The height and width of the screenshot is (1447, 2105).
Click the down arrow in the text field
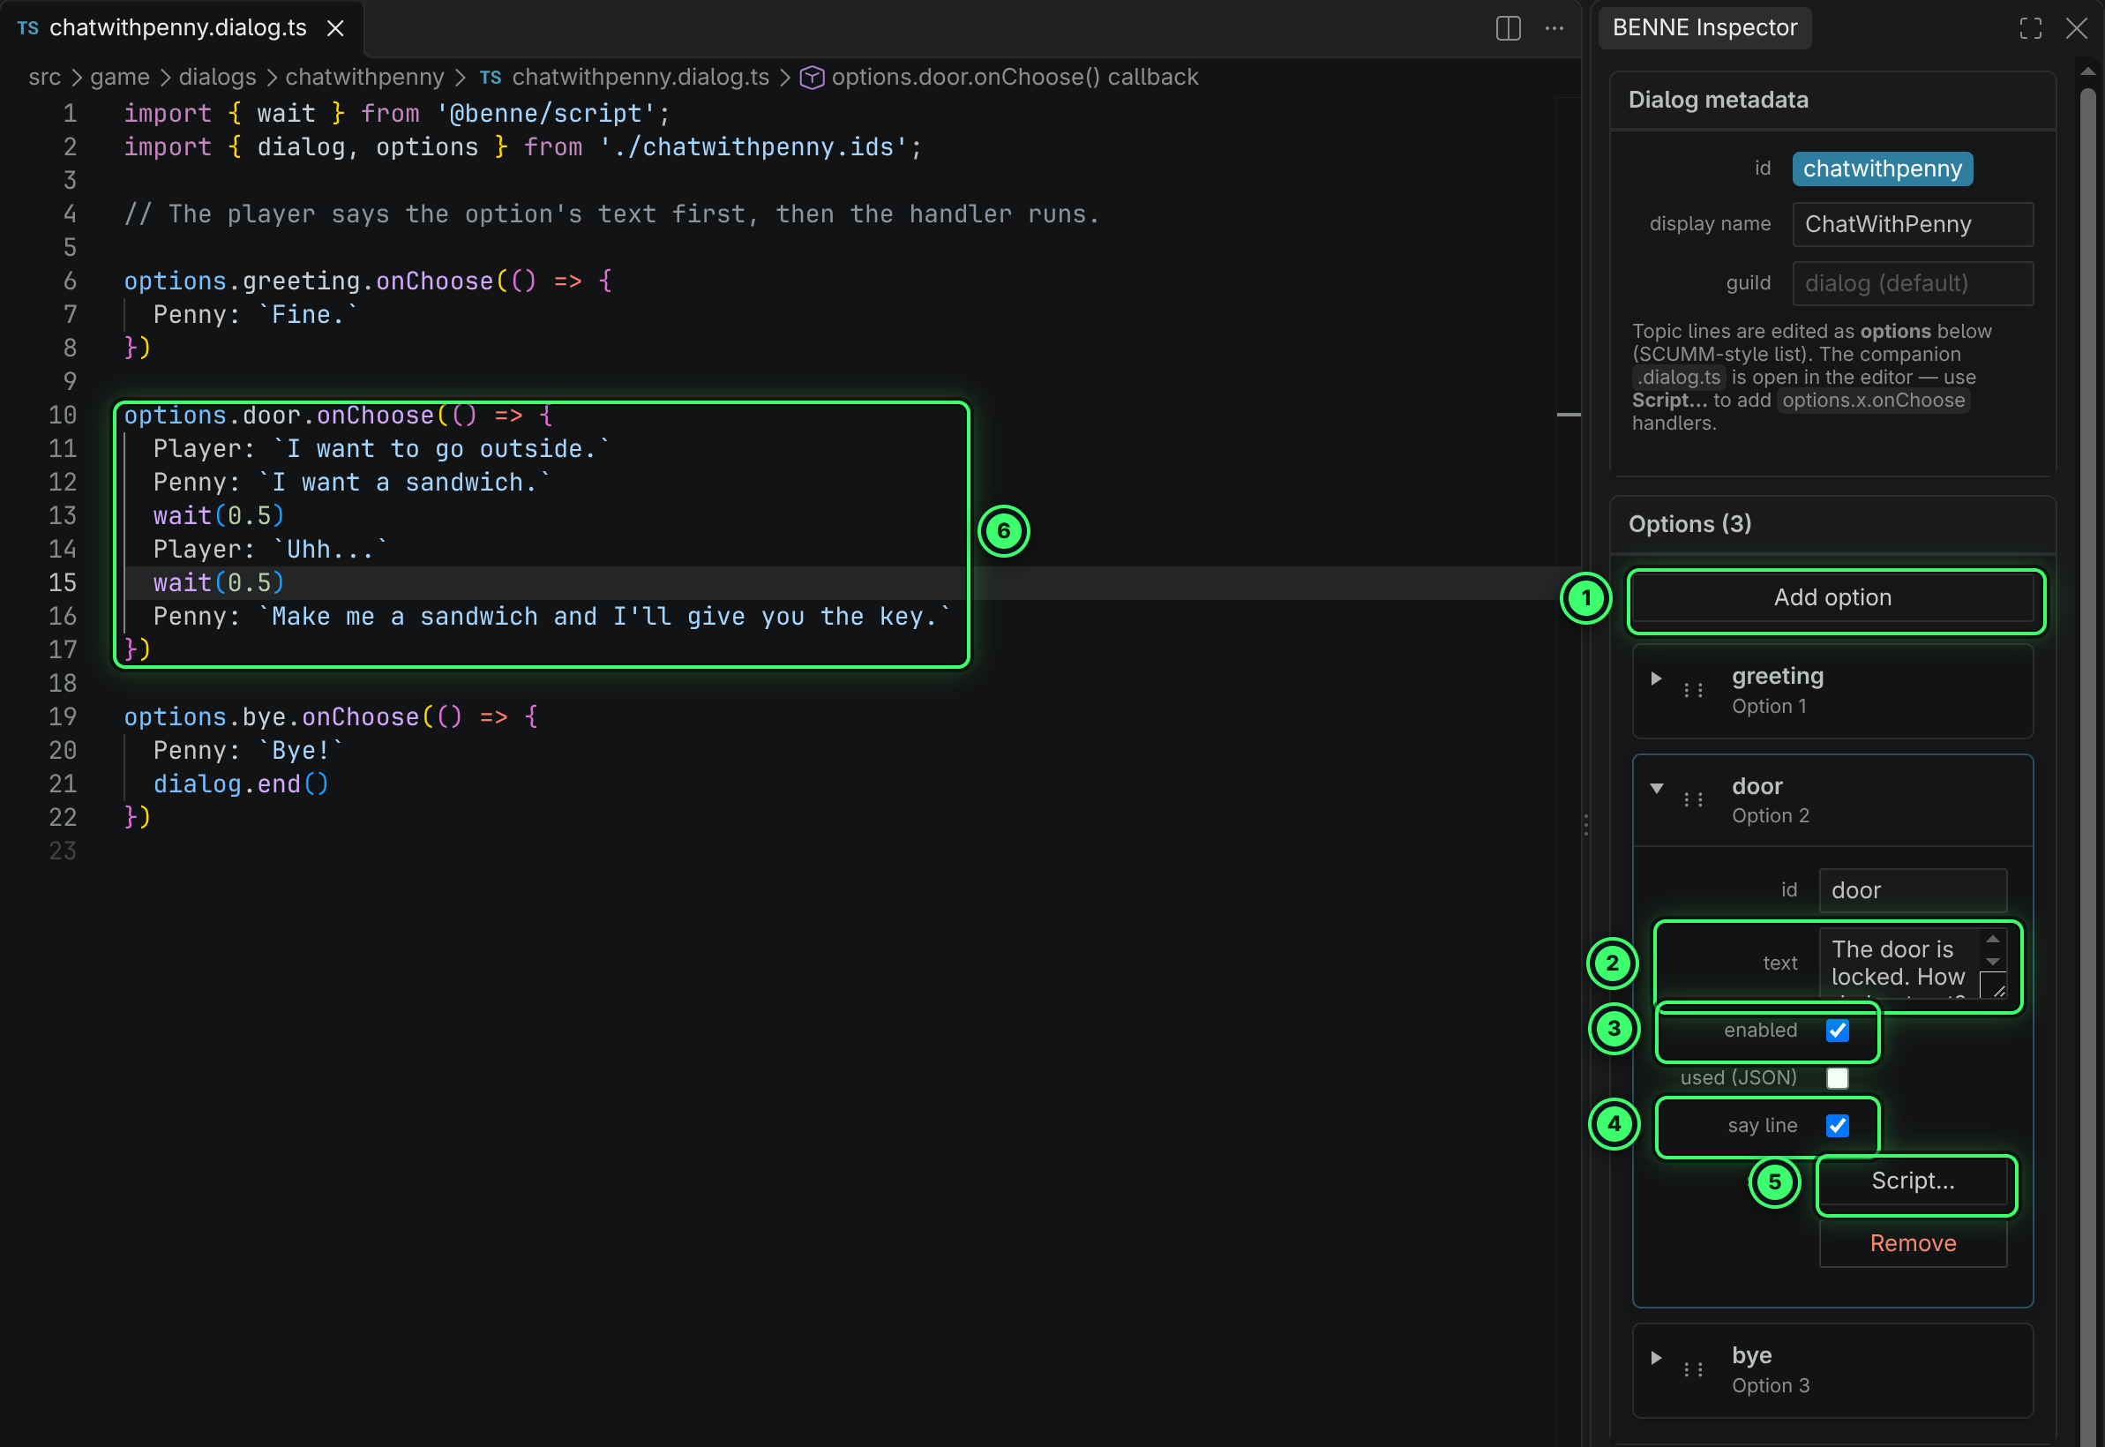[1993, 961]
